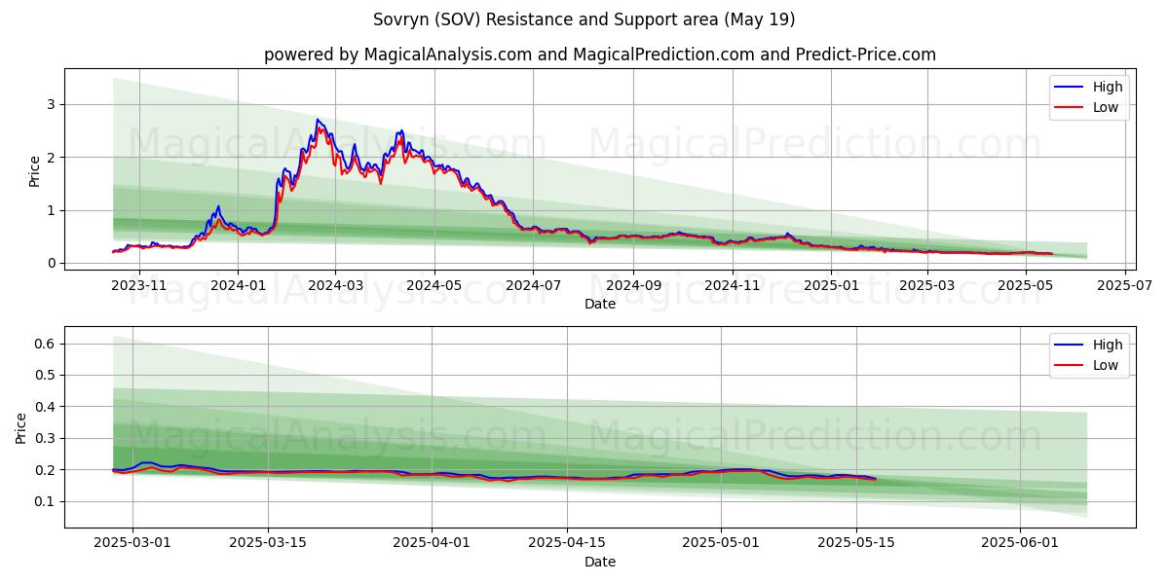Click the '0.5' price tick on lower chart
This screenshot has height=584, width=1169.
coord(47,375)
